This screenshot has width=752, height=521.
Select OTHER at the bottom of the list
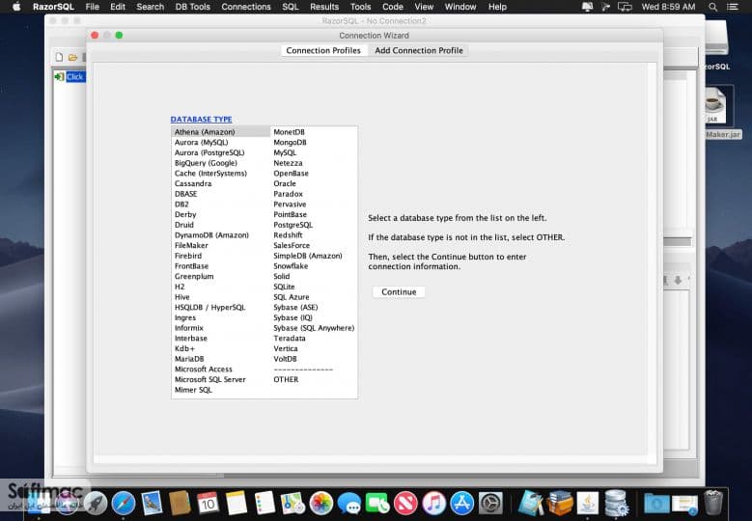pyautogui.click(x=314, y=379)
